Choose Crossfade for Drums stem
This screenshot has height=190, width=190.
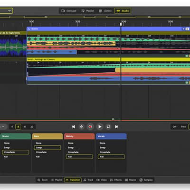[16, 152]
